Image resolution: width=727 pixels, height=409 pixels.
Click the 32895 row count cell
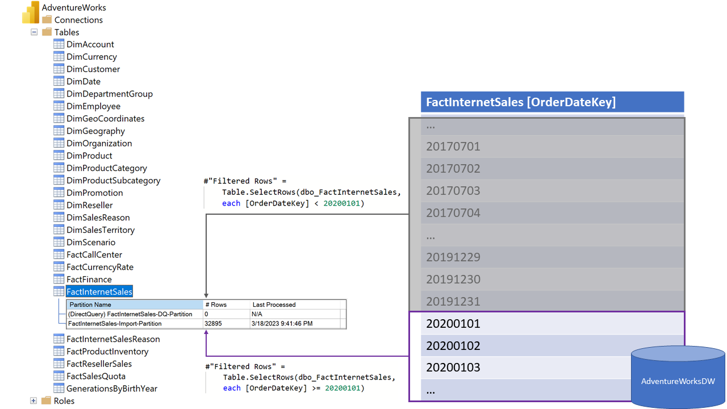pyautogui.click(x=227, y=323)
